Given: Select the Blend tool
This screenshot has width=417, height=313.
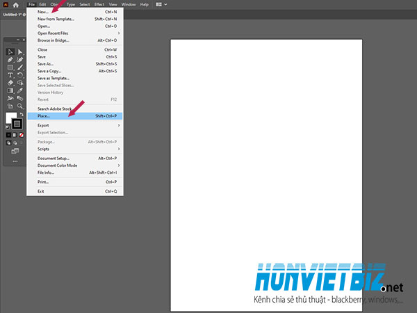Looking at the screenshot, I should (x=20, y=98).
